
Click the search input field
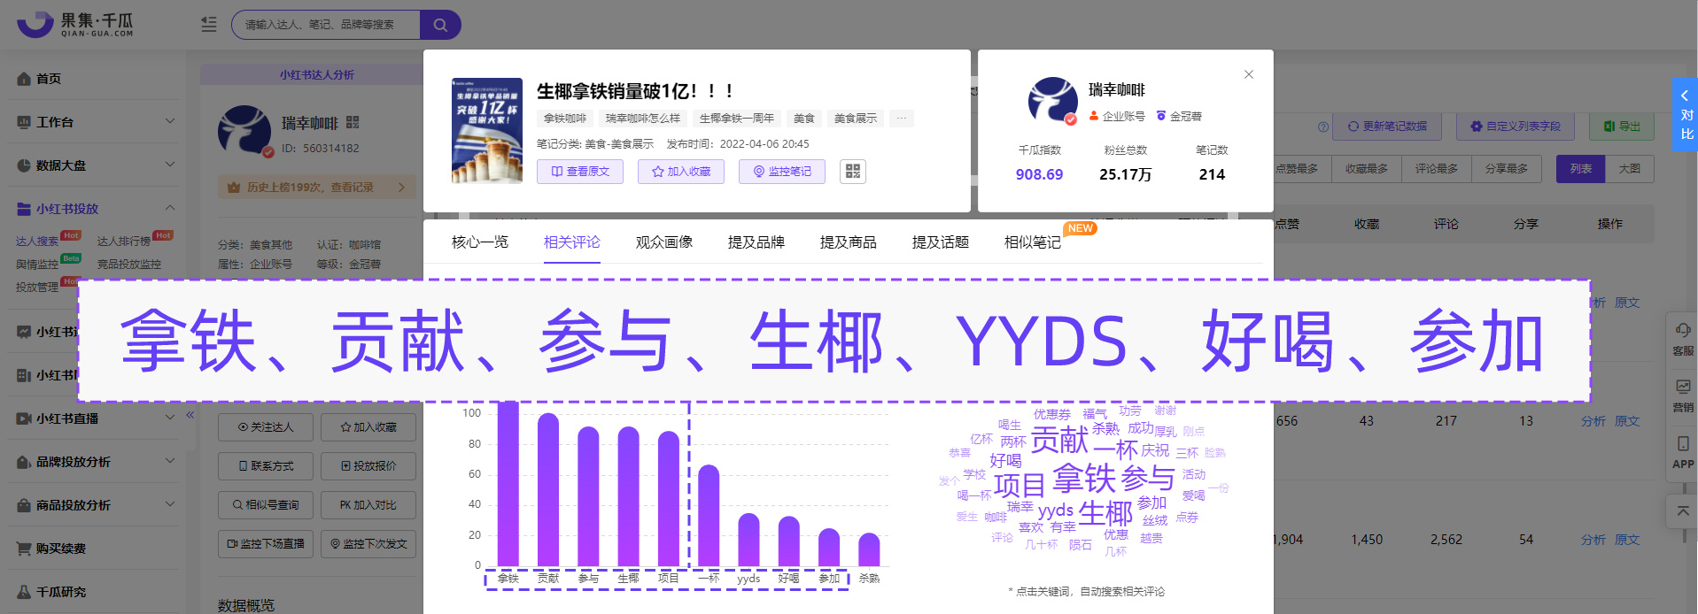coord(326,25)
